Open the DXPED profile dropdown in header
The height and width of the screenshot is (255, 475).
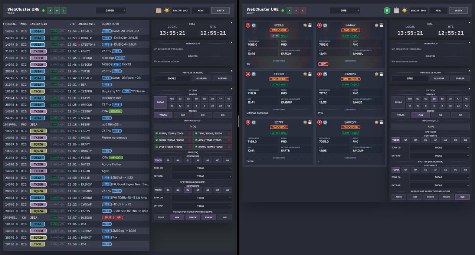point(111,10)
